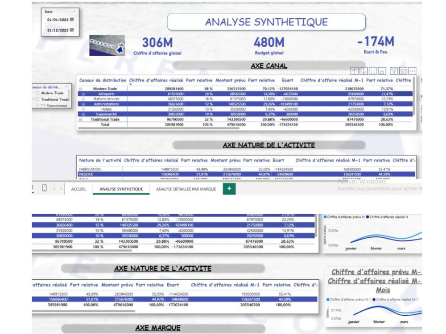446x334 pixels.
Task: Select the ANALYSE SYNTHETIQUE title box
Action: click(x=266, y=22)
